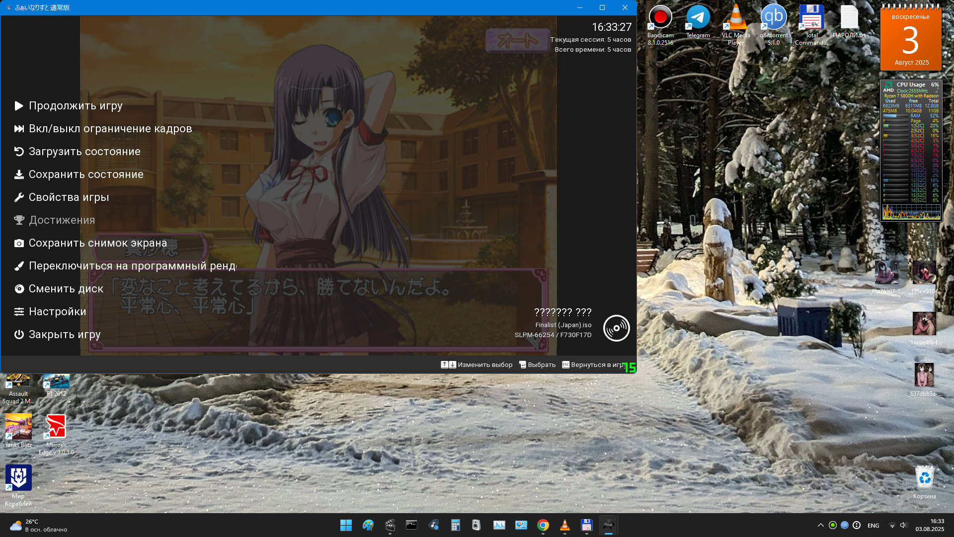Open the Tanks Blitz desktop shortcut
954x537 pixels.
(x=18, y=431)
